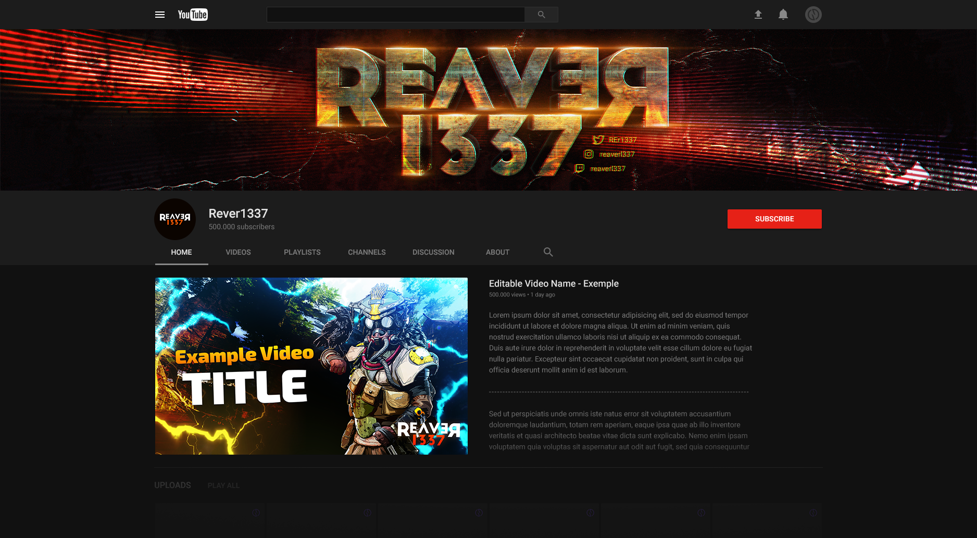Click the Twitter handle in banner
The height and width of the screenshot is (538, 977).
click(616, 140)
